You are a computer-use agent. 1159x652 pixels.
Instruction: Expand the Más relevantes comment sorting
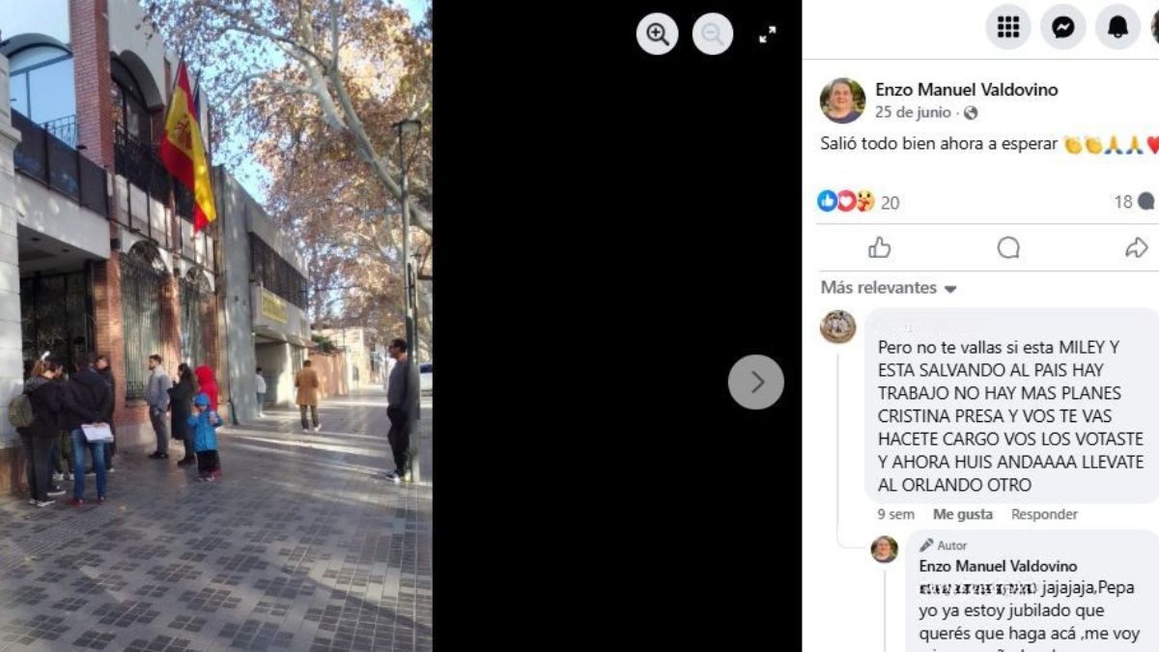(889, 288)
